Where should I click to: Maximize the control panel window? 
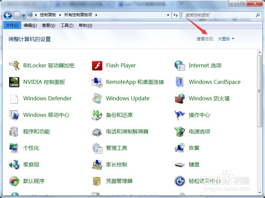pyautogui.click(x=242, y=3)
